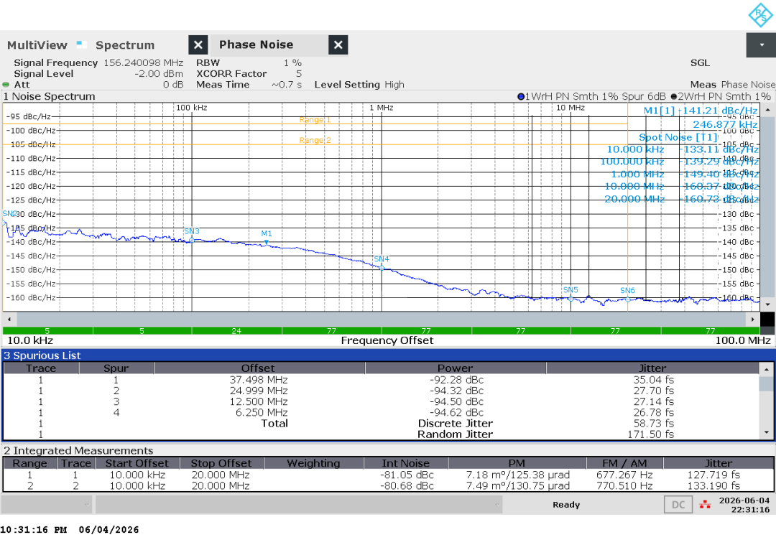This screenshot has width=776, height=545.
Task: Click the 3 Spurious List title bar
Action: coord(388,355)
